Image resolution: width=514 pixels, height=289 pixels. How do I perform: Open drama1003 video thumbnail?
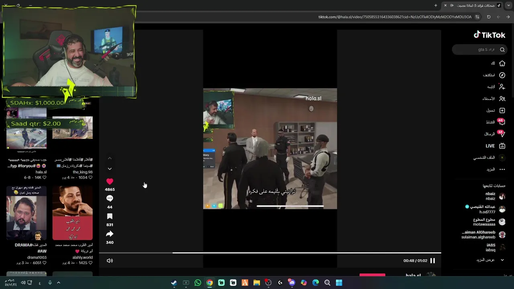click(27, 213)
